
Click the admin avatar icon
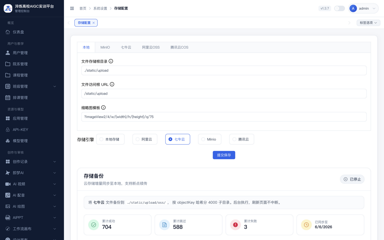point(353,9)
